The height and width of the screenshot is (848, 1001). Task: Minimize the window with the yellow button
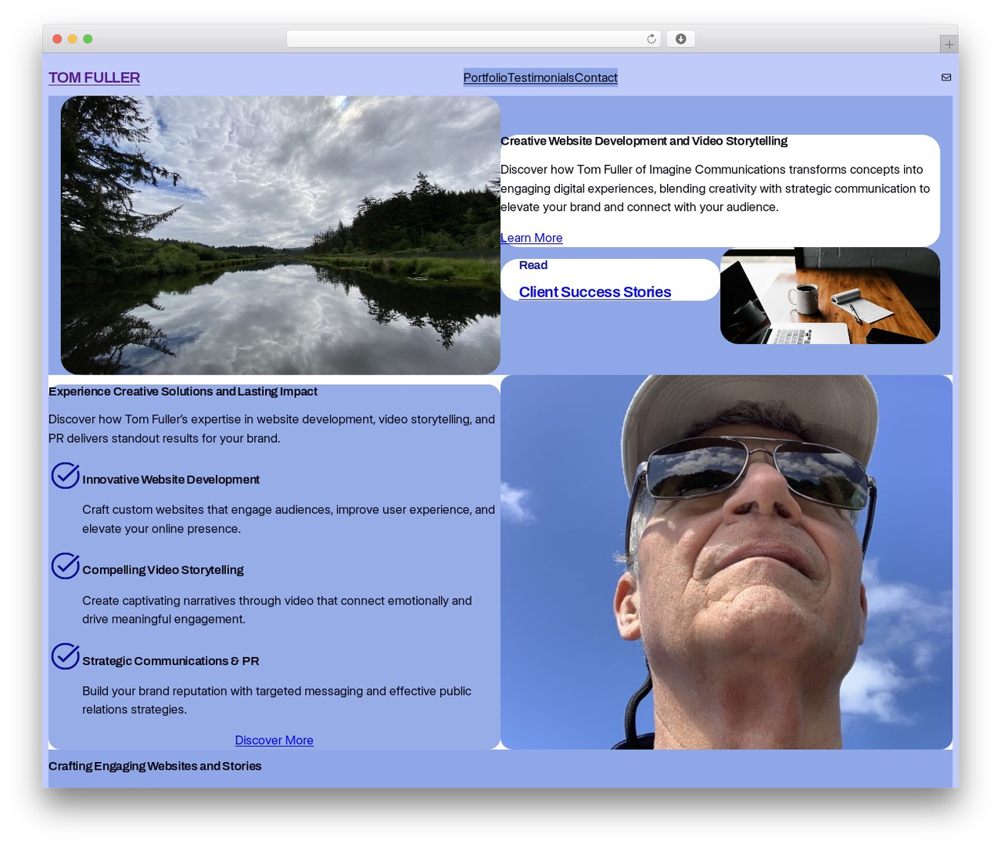pos(73,39)
